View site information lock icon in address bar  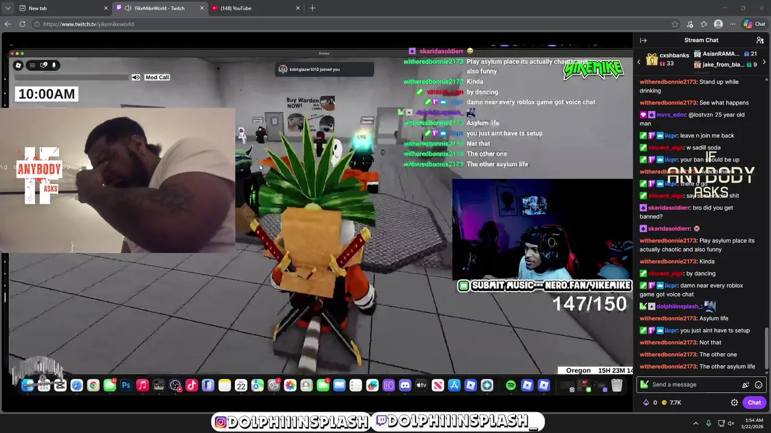click(37, 24)
